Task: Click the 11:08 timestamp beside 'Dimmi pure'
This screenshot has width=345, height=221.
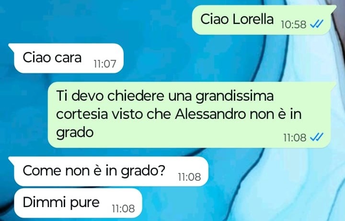Action: pyautogui.click(x=123, y=209)
